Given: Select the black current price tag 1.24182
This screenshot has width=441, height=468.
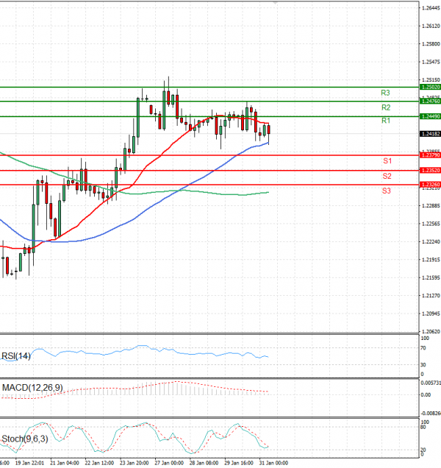Looking at the screenshot, I should coord(430,134).
